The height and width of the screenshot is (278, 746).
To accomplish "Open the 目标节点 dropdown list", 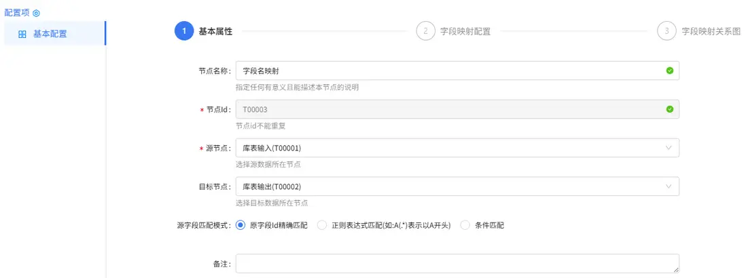I will click(x=448, y=186).
